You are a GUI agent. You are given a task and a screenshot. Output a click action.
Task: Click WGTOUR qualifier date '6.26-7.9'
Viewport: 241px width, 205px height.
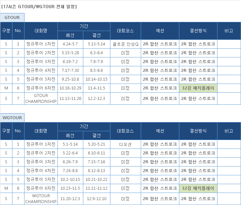point(70,162)
